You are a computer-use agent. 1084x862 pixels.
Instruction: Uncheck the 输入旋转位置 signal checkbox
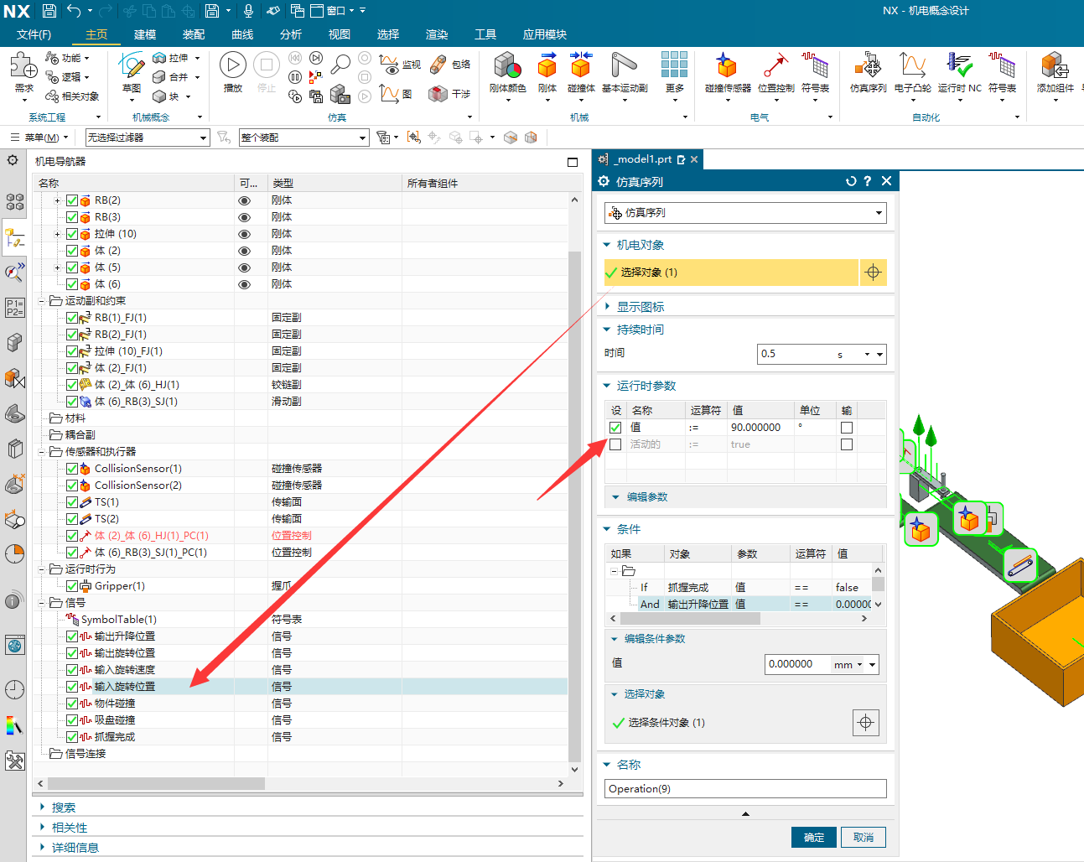click(x=72, y=687)
